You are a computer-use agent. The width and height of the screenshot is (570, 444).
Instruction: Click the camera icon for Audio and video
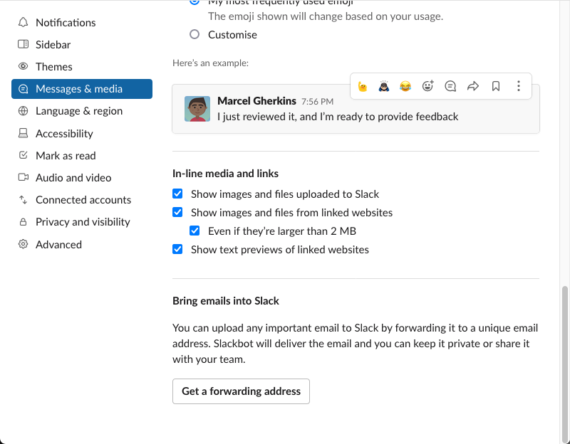[x=23, y=177]
